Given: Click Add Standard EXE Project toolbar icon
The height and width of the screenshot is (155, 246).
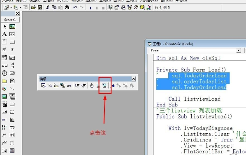Looking at the screenshot, I should [x=7, y=7].
